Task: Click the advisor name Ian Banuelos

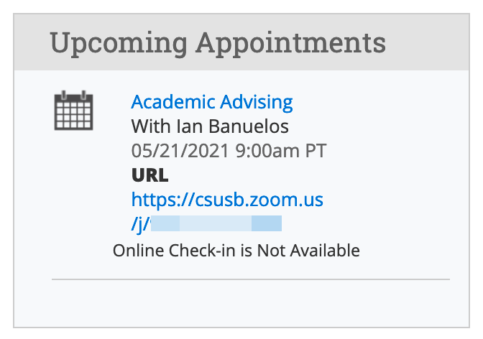Action: 233,126
